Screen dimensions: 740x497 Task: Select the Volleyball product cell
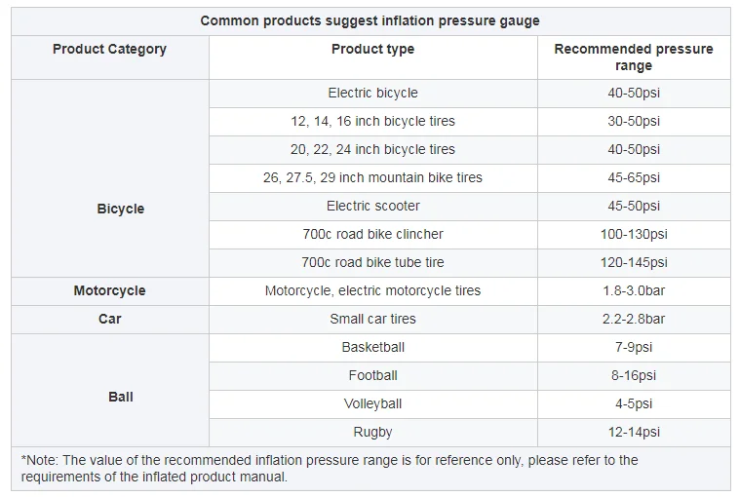tap(372, 403)
